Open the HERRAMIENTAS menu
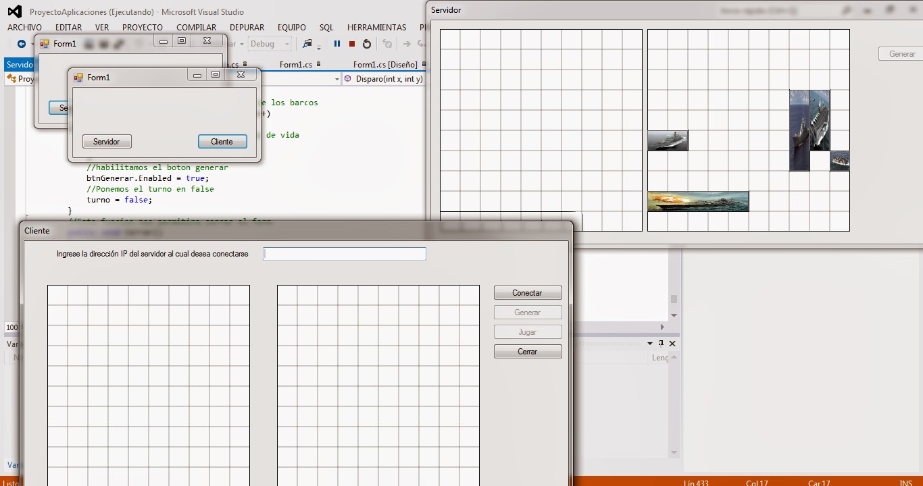Screen dimensions: 923x486 coord(377,28)
